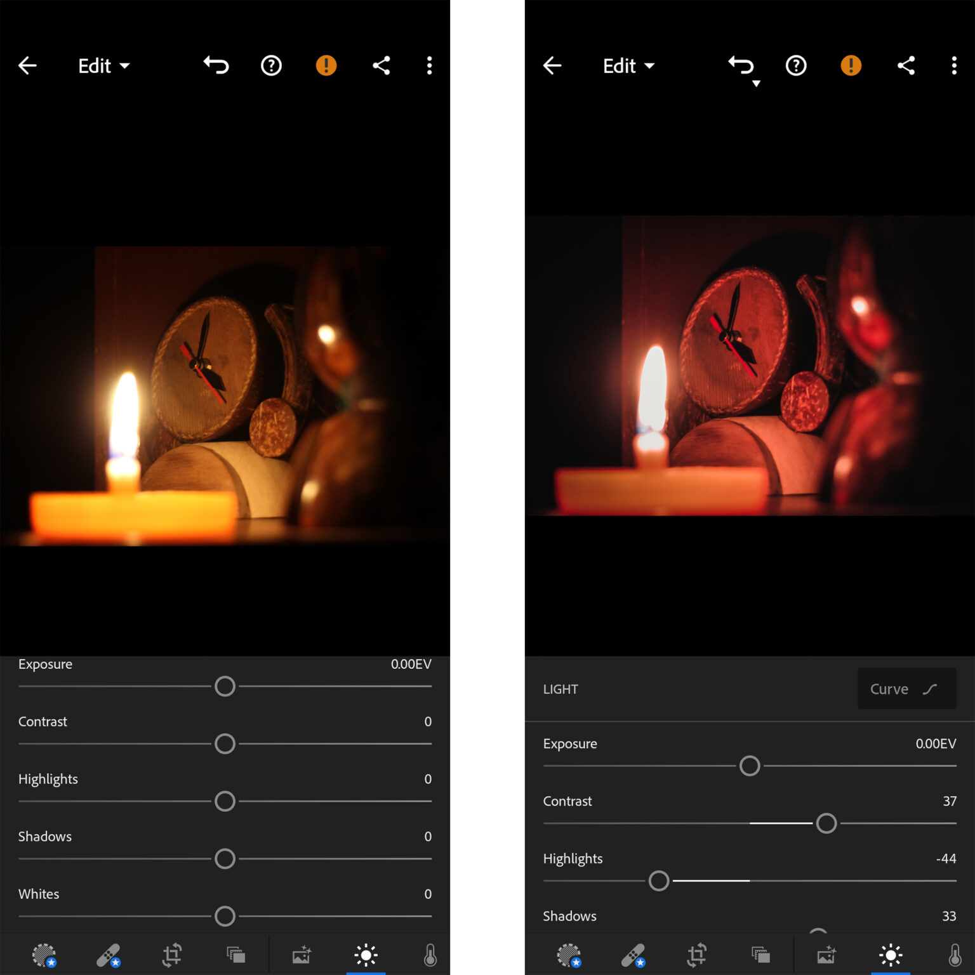The width and height of the screenshot is (975, 975).
Task: Click the orange warning icon in the right screen
Action: 851,65
